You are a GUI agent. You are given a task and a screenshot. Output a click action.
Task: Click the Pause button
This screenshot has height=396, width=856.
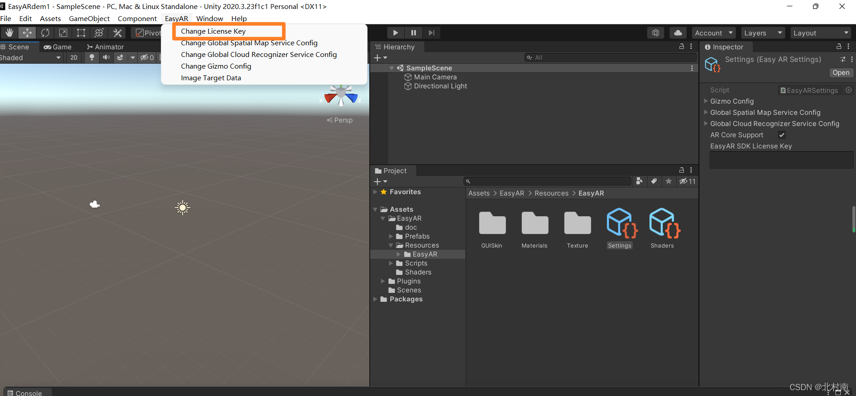(x=413, y=33)
